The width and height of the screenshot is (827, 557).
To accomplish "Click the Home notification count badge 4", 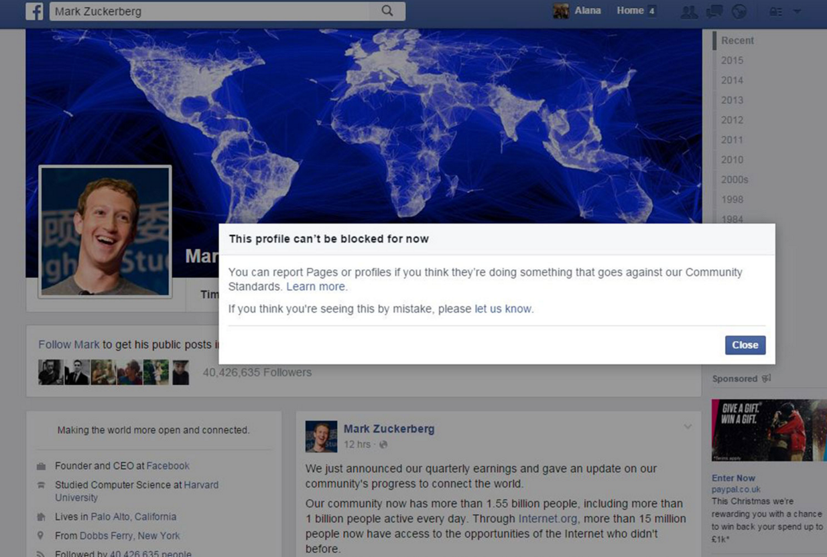I will (x=651, y=11).
